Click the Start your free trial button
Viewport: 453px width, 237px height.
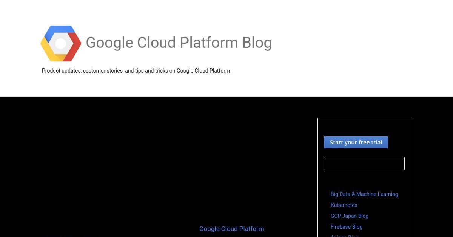(x=356, y=142)
